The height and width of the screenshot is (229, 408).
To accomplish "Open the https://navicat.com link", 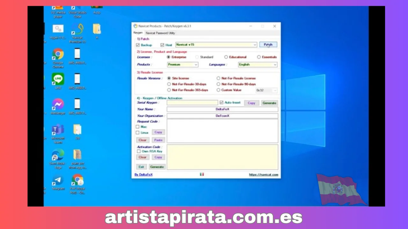I will coord(264,175).
